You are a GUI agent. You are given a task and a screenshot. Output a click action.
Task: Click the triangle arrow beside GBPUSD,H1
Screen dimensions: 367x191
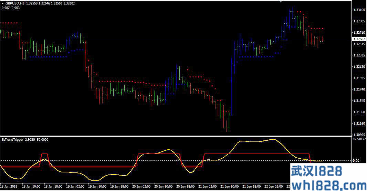pos(3,3)
